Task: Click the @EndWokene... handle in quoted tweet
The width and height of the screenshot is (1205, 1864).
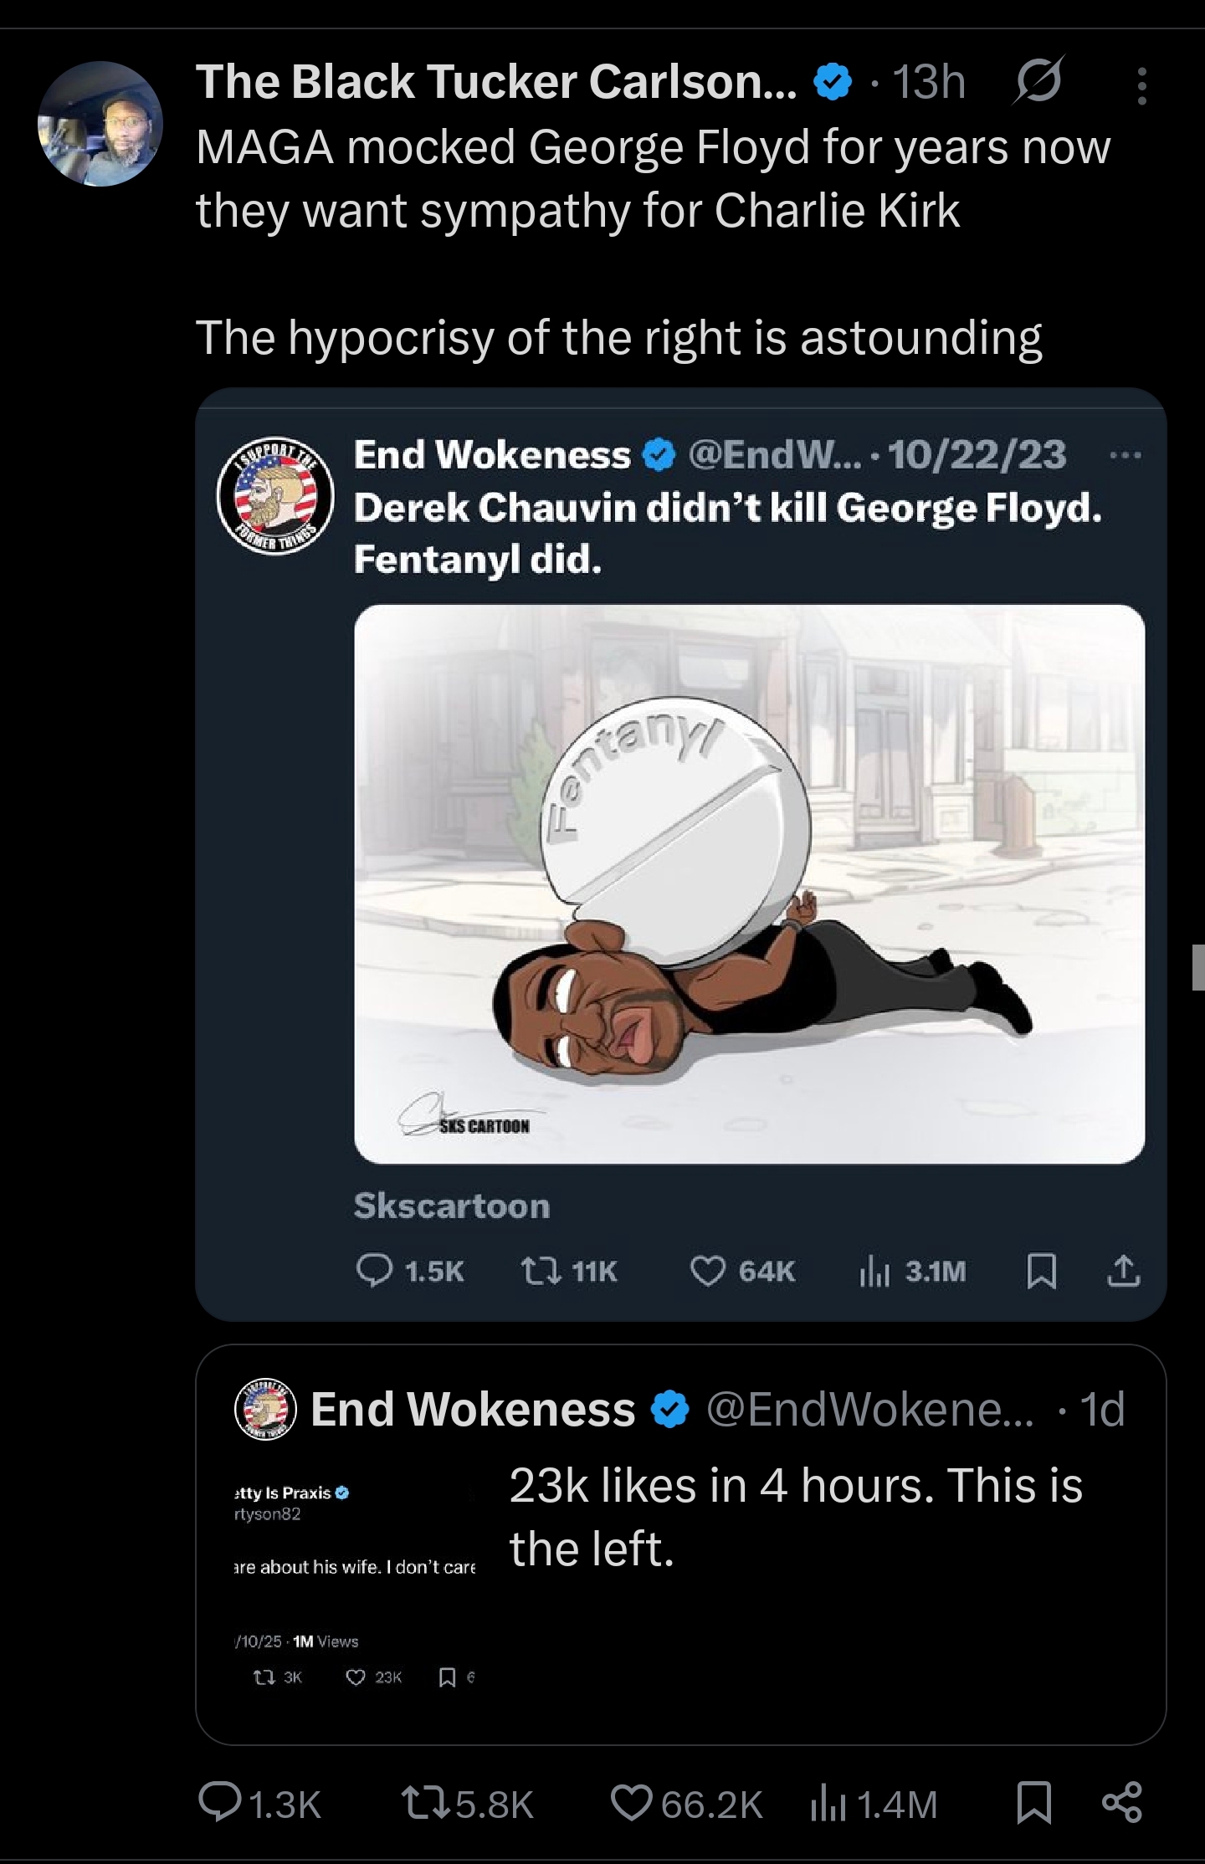Action: [x=870, y=1410]
